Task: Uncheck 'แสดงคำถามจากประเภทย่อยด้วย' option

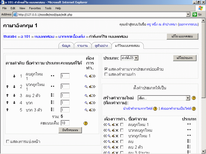Action: click(x=106, y=69)
